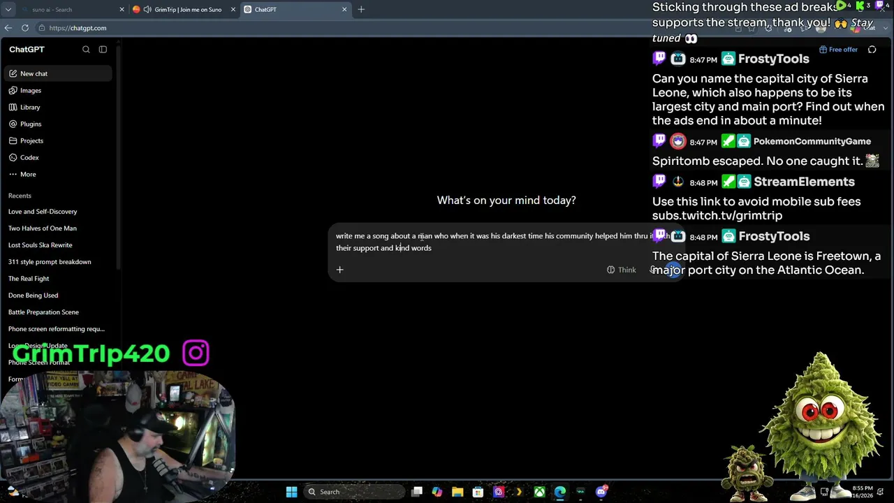Reload the ChatGPT page
894x503 pixels.
coord(25,28)
